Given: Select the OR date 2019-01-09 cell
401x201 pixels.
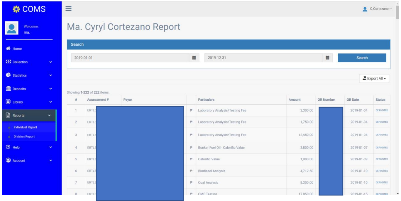Looking at the screenshot, I should click(x=358, y=159).
